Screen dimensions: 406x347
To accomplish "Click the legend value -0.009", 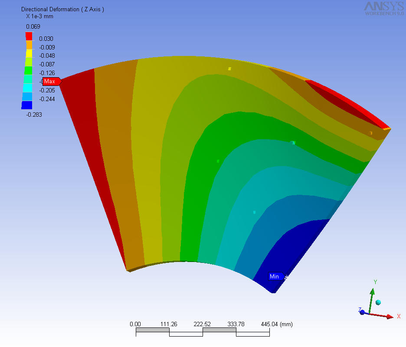I will (x=47, y=47).
